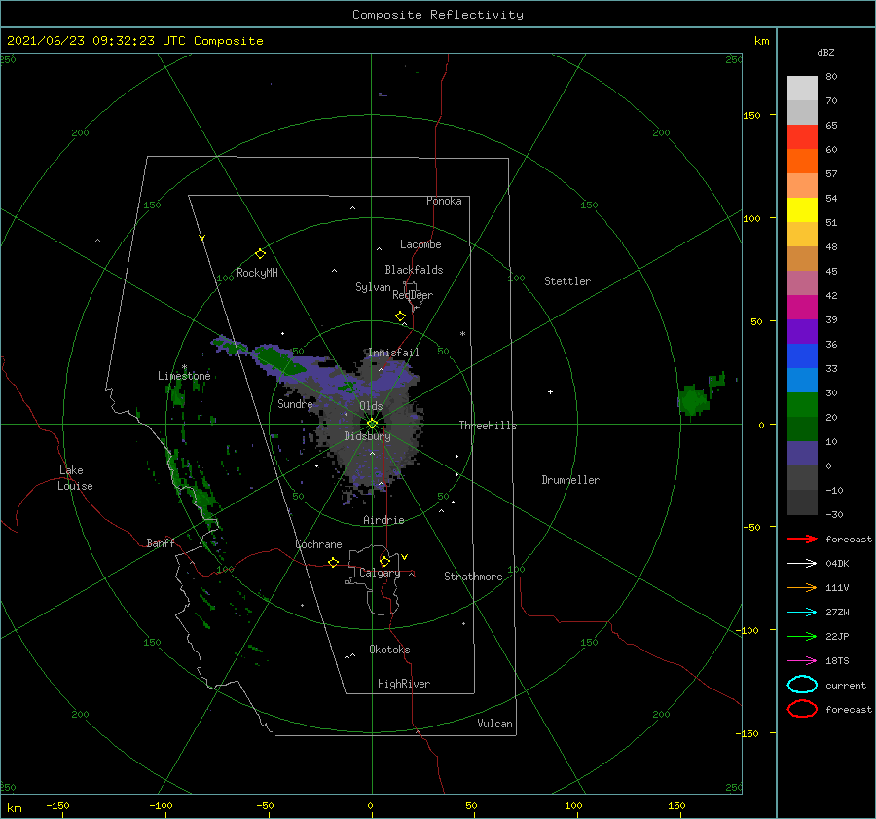Click the Calgary city label
Screen dimensions: 876x819
(x=380, y=573)
